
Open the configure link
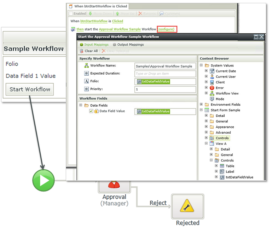click(167, 29)
